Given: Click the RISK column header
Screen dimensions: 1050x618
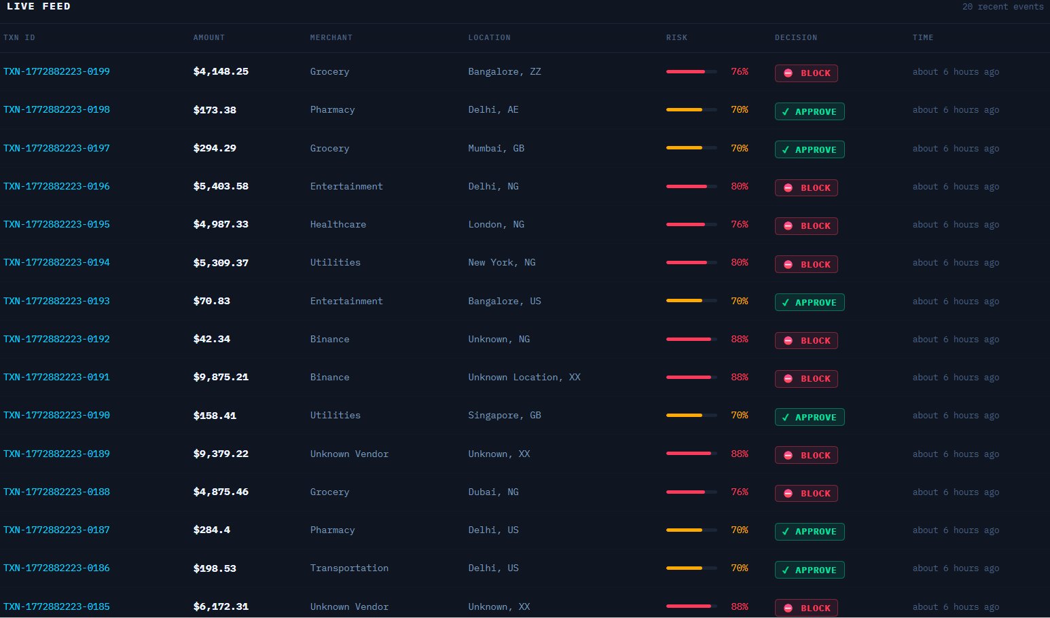Looking at the screenshot, I should [x=676, y=37].
